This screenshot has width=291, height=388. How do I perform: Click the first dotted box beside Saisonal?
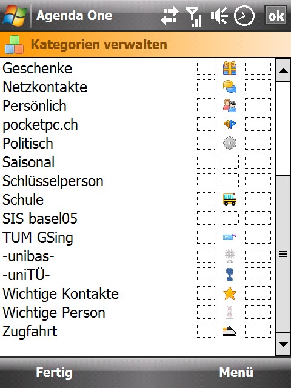[x=206, y=162]
